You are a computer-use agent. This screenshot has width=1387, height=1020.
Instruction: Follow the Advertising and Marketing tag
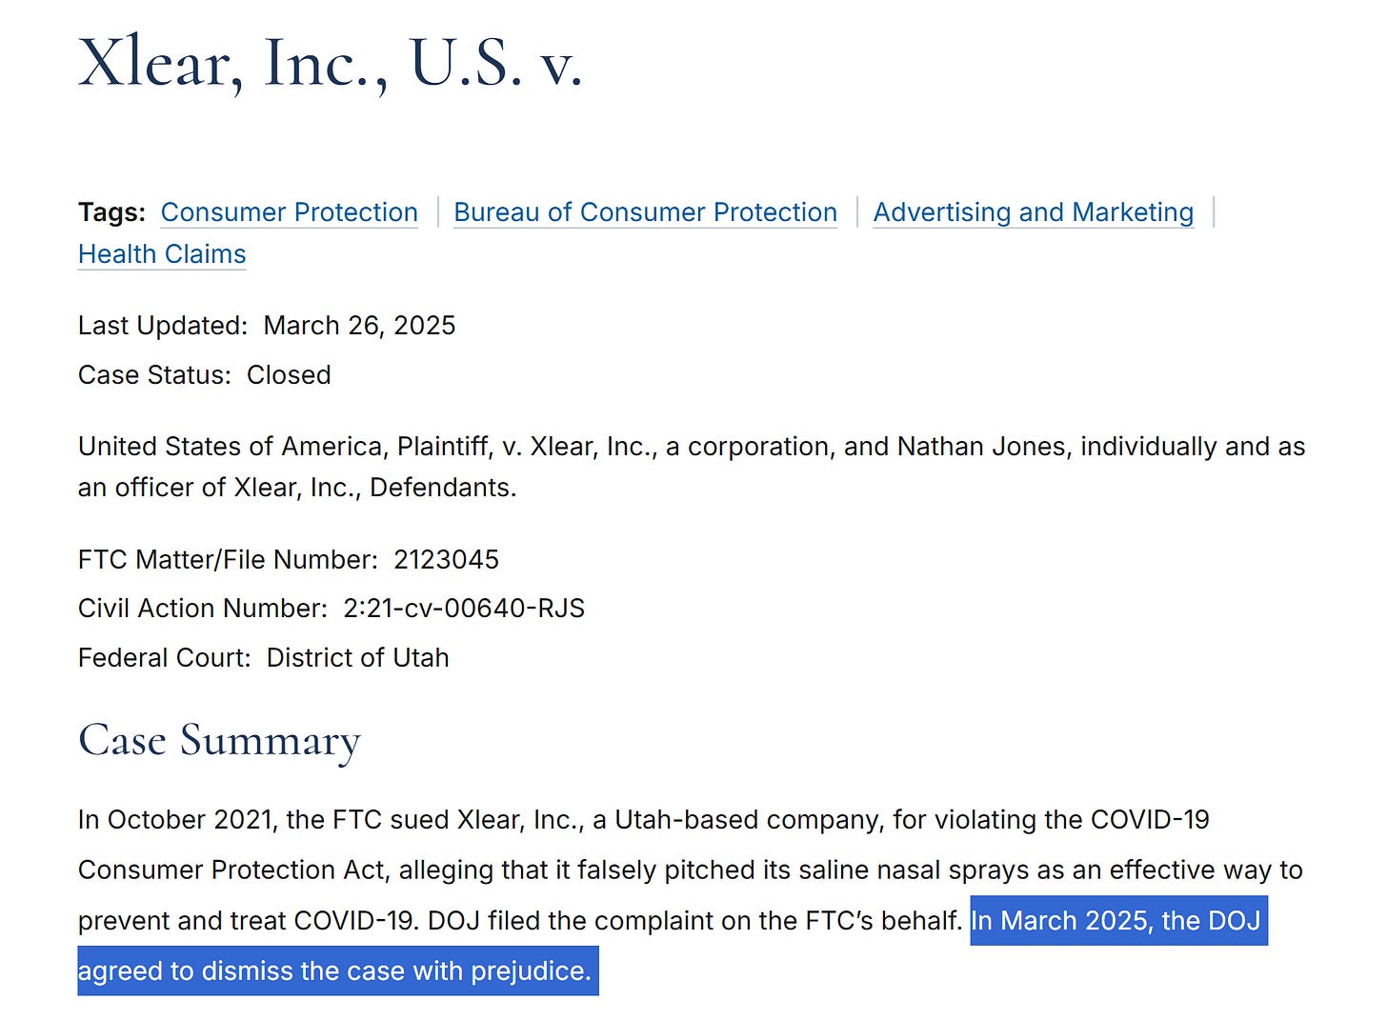tap(1033, 212)
